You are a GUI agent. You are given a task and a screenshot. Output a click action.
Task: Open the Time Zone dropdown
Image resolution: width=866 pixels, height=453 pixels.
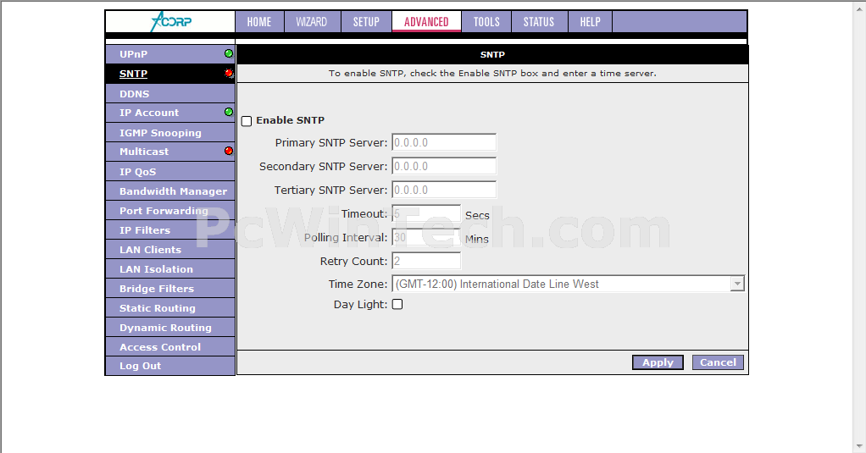pyautogui.click(x=568, y=284)
